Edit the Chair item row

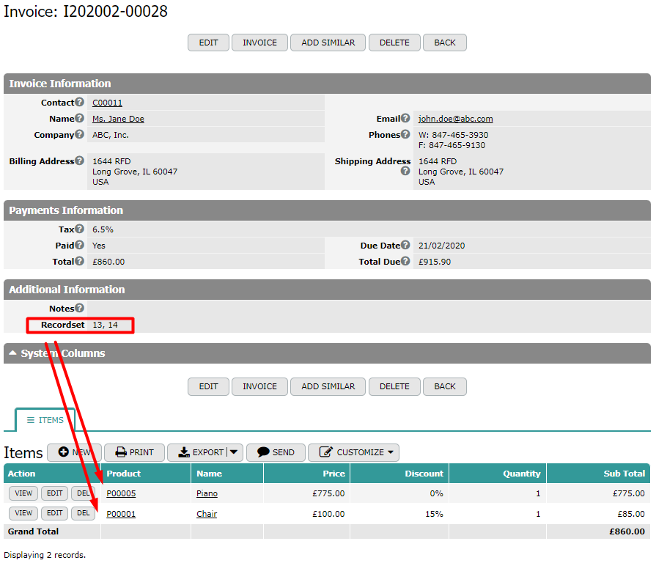(x=54, y=513)
